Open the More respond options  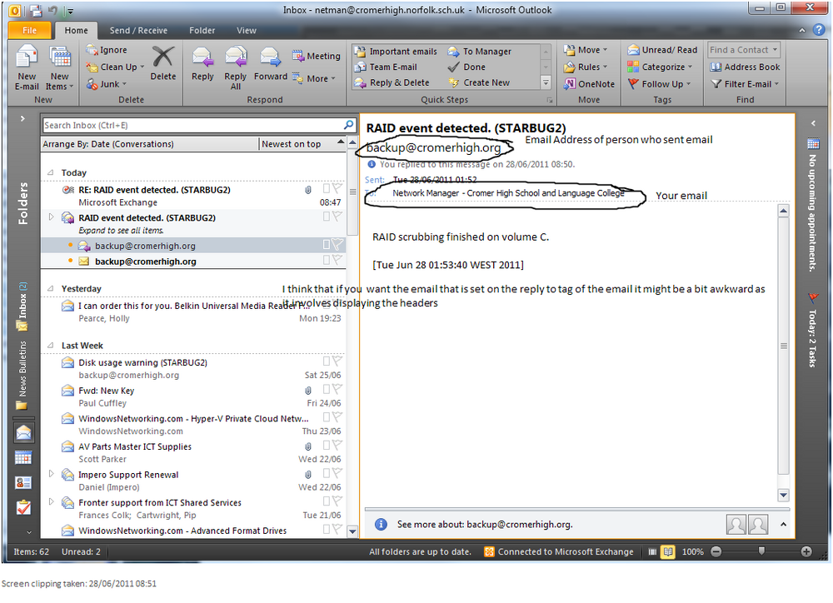[314, 78]
